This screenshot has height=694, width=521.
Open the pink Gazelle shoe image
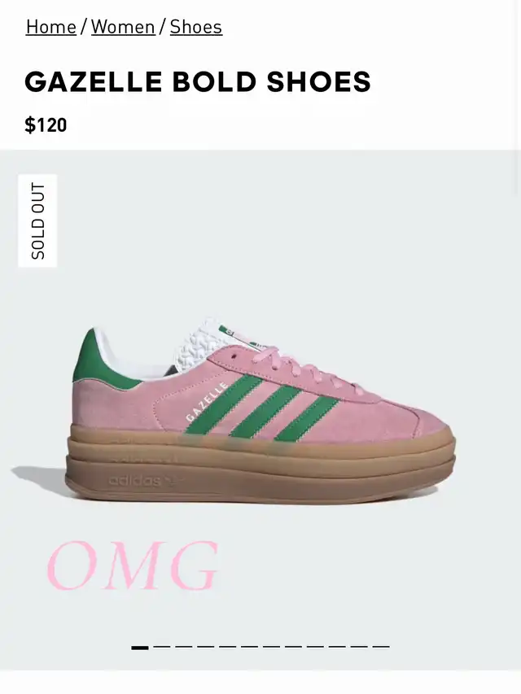pos(261,412)
